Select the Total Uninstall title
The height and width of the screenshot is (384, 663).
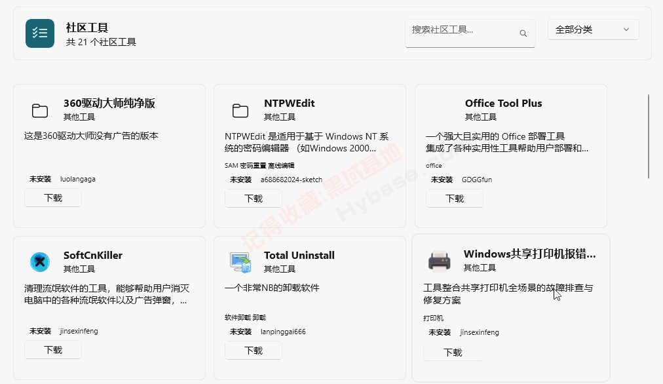[x=299, y=255]
